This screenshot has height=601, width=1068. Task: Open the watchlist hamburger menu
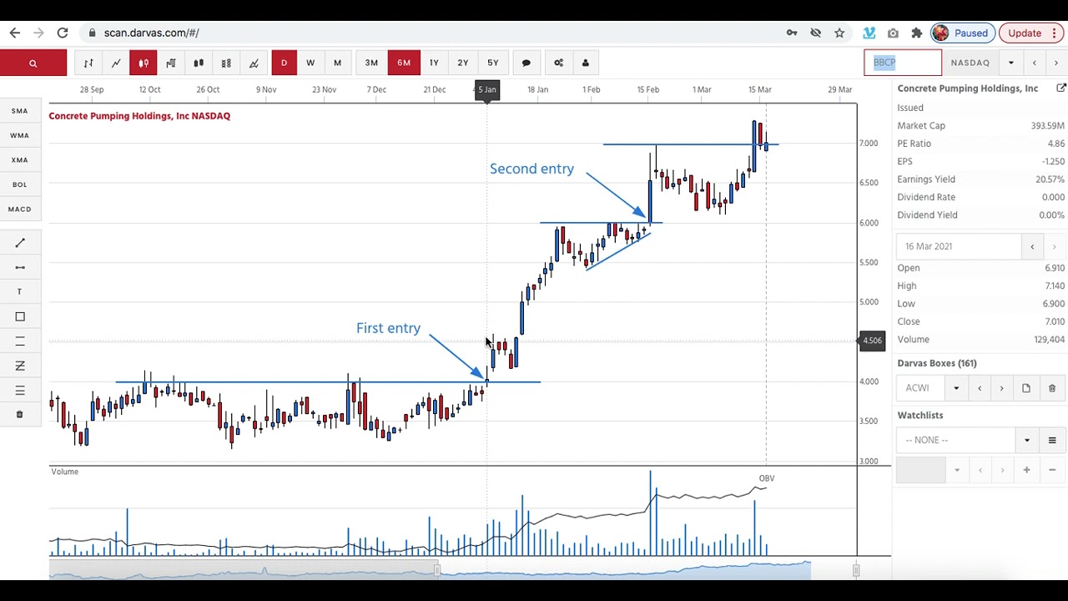[1052, 440]
